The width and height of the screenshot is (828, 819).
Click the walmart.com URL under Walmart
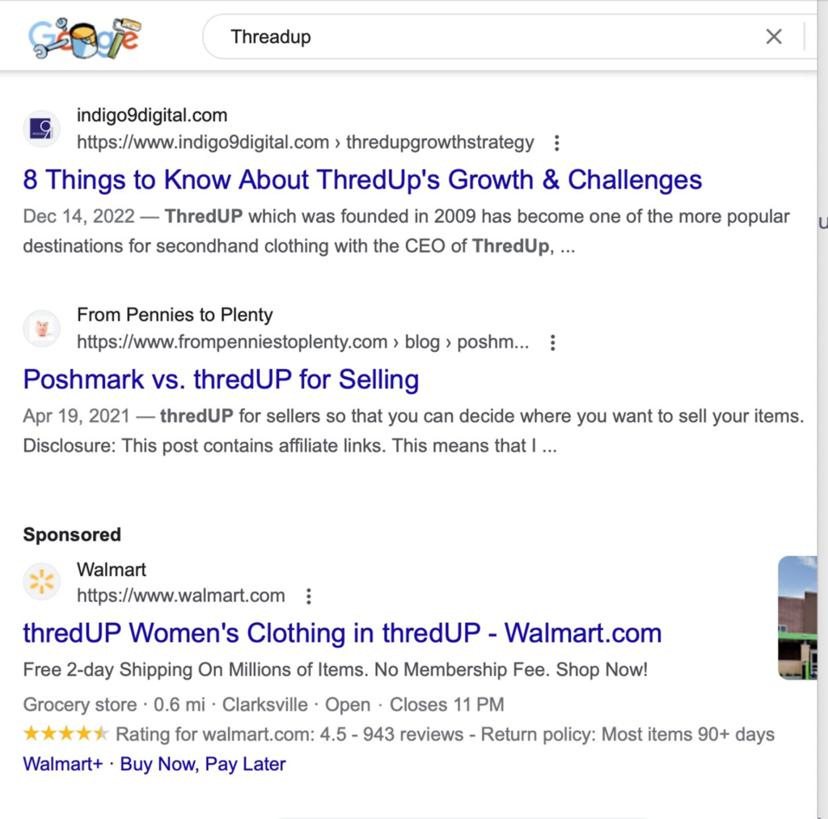pos(180,596)
